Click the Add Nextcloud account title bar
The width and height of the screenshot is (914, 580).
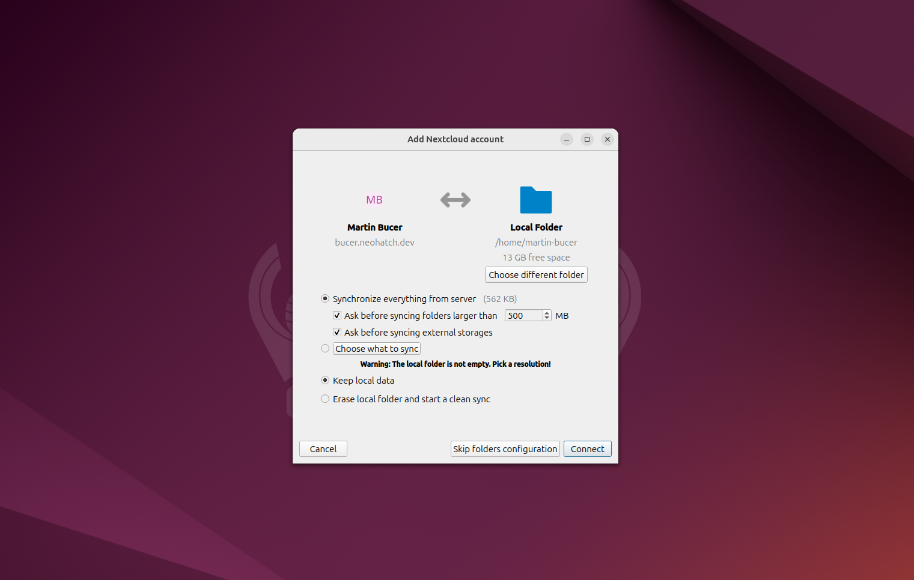pyautogui.click(x=455, y=139)
